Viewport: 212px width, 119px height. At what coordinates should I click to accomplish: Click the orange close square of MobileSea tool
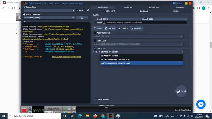(190, 3)
